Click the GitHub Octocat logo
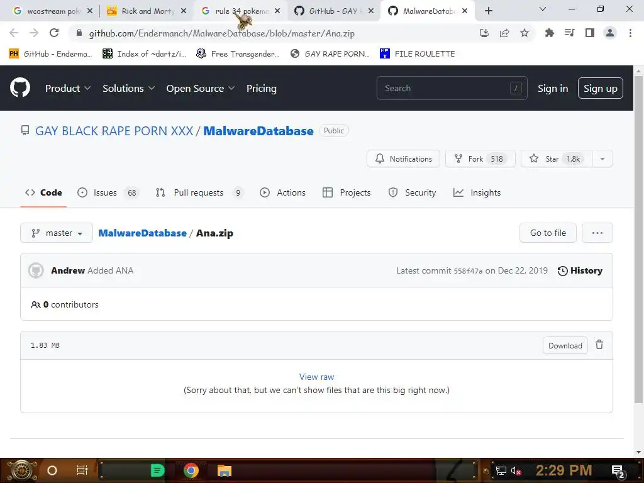This screenshot has height=483, width=644. [20, 88]
